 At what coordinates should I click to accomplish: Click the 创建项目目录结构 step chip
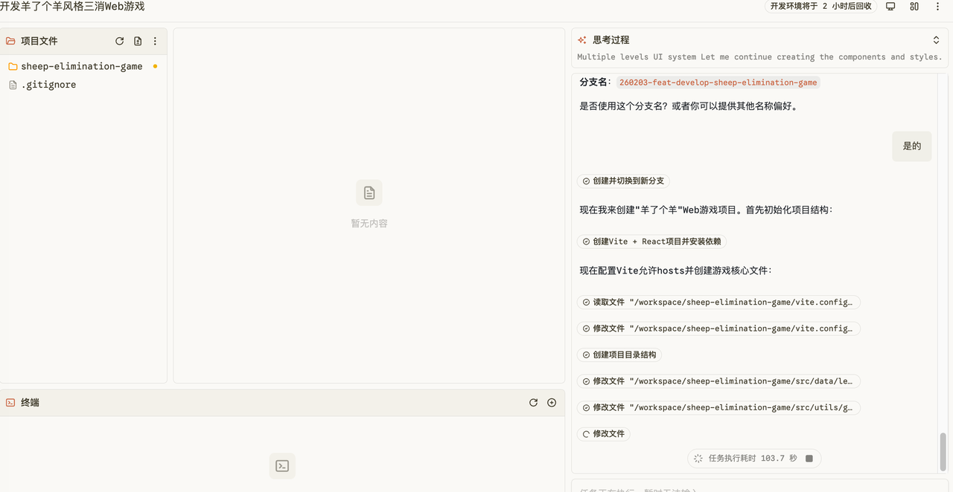(x=619, y=355)
